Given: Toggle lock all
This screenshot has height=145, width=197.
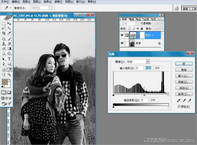Looking at the screenshot, I should [x=142, y=29].
